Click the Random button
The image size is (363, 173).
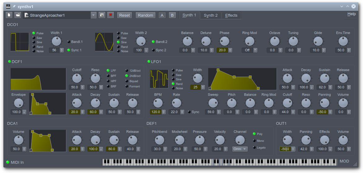145,15
